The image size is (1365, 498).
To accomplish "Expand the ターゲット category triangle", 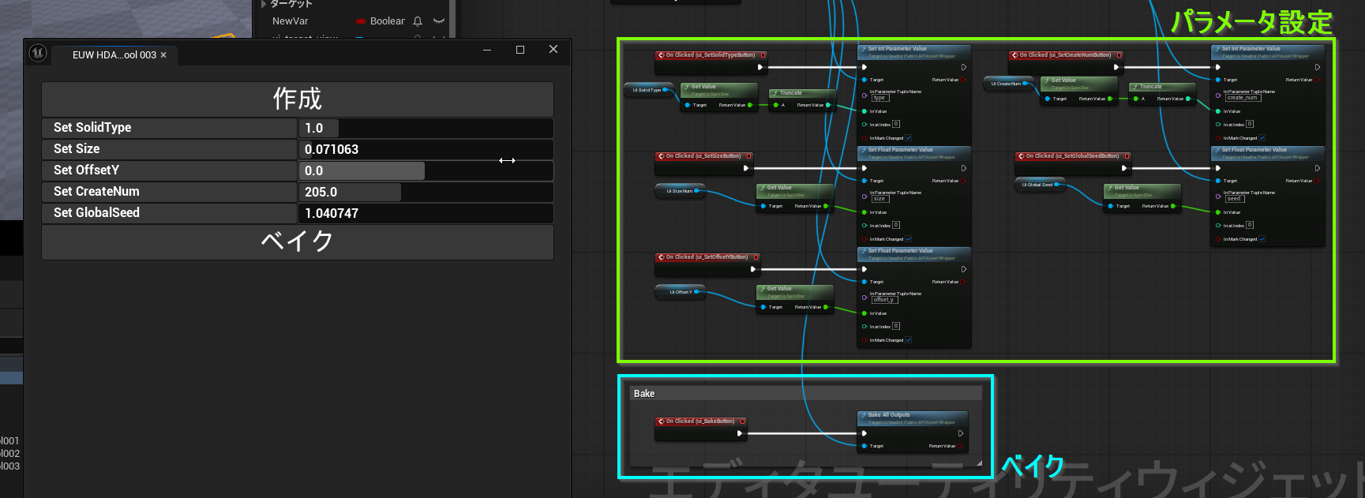I will tap(264, 4).
